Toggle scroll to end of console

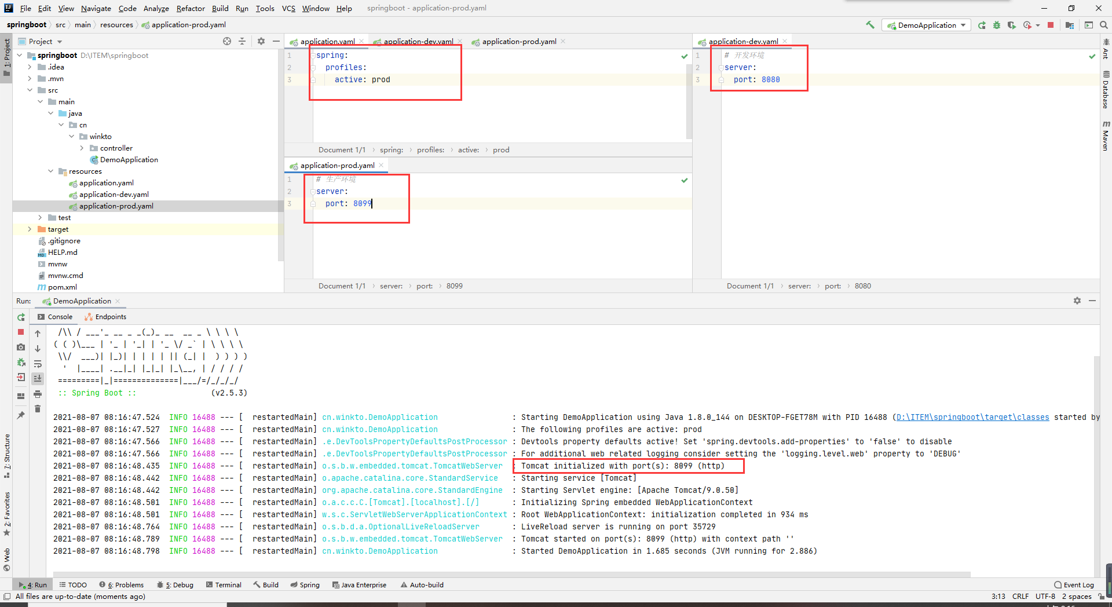(x=38, y=379)
